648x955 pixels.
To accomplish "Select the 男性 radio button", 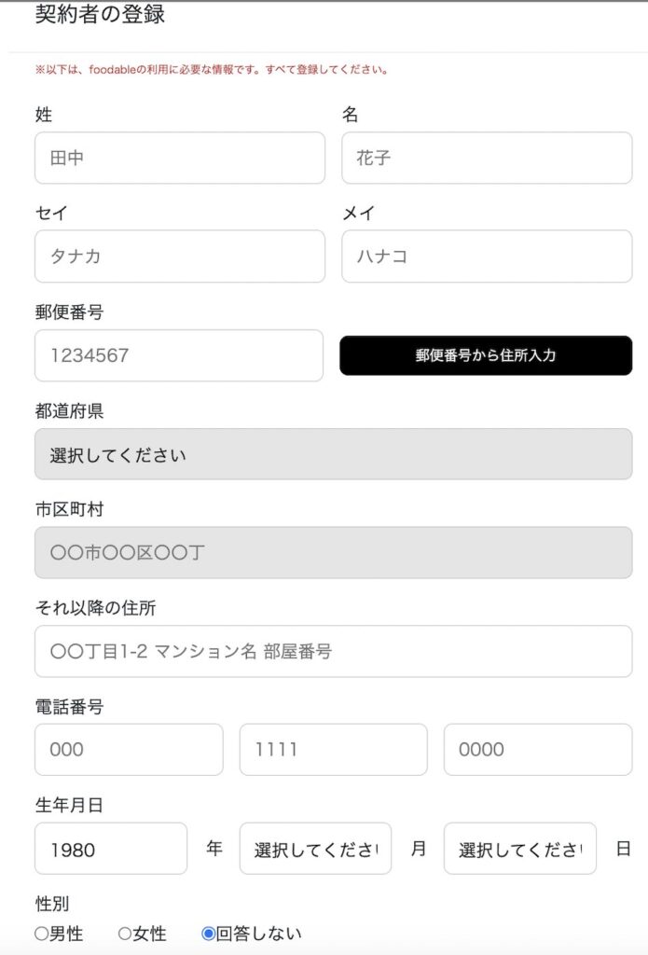I will pyautogui.click(x=41, y=933).
